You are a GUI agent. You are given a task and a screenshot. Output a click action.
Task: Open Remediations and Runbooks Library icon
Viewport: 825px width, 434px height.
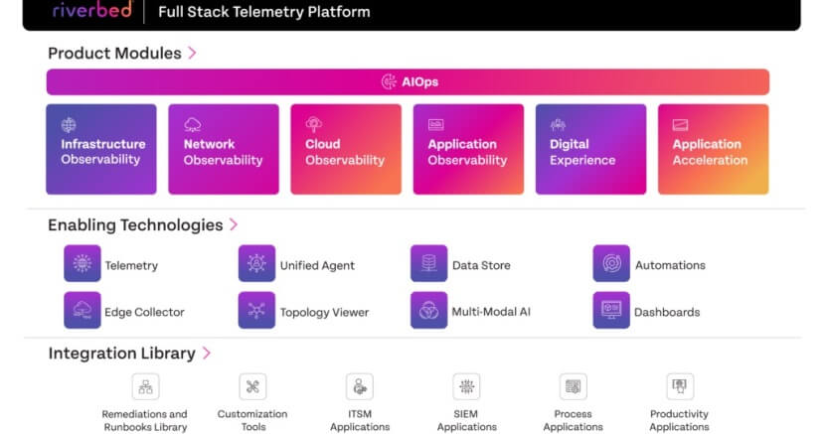point(145,387)
